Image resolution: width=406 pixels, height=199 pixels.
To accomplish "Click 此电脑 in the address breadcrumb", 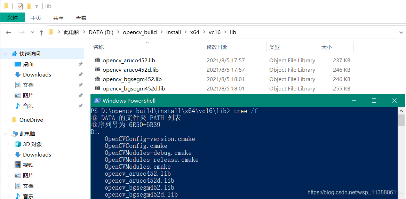I will click(71, 32).
